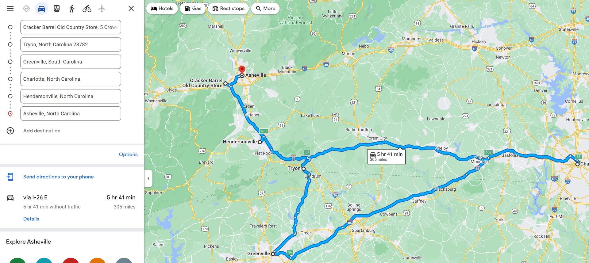The height and width of the screenshot is (263, 589).
Task: Show Gas stations along route
Action: click(x=193, y=8)
